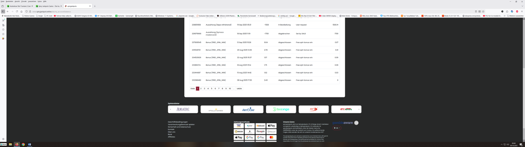Screen dimensions: 525x147
Task: Jump to the 'Letzte' pagination page
Action: point(239,88)
